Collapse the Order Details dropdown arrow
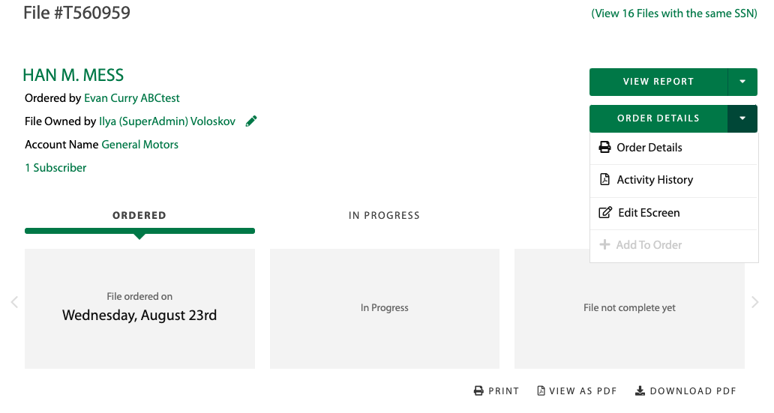 pos(742,118)
